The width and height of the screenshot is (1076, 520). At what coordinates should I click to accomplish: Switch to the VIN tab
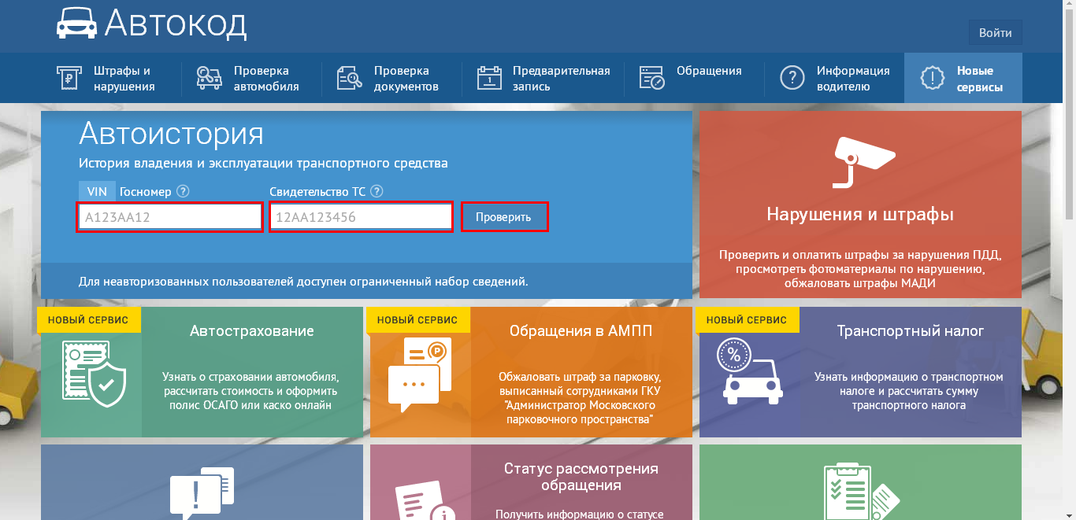(x=97, y=191)
